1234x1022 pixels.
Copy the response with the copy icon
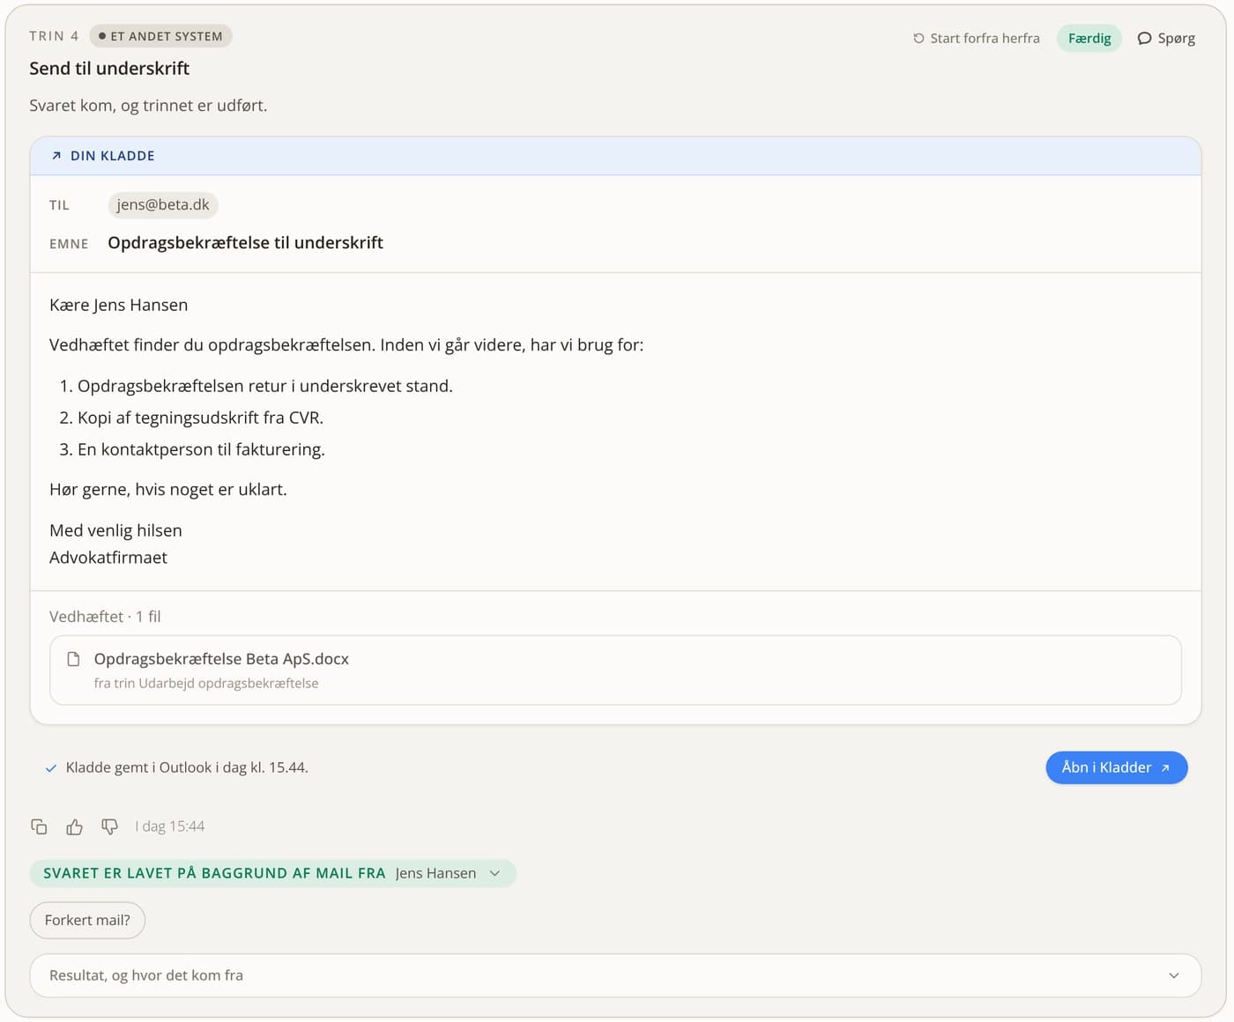(39, 826)
